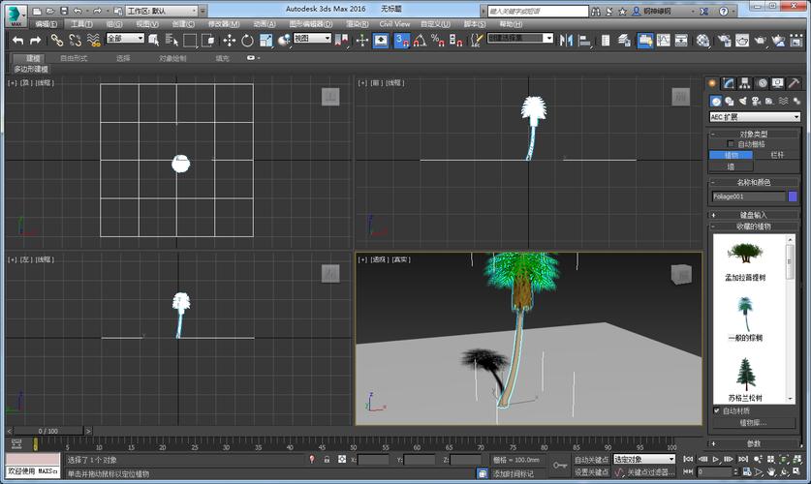Open the AEC 扩展 category dropdown
Viewport: 811px width, 484px height.
(755, 117)
